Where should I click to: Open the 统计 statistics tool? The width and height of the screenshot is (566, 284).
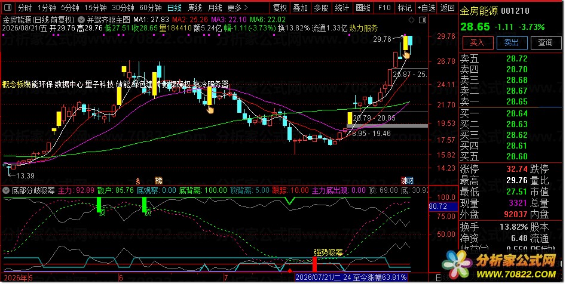coord(342,8)
